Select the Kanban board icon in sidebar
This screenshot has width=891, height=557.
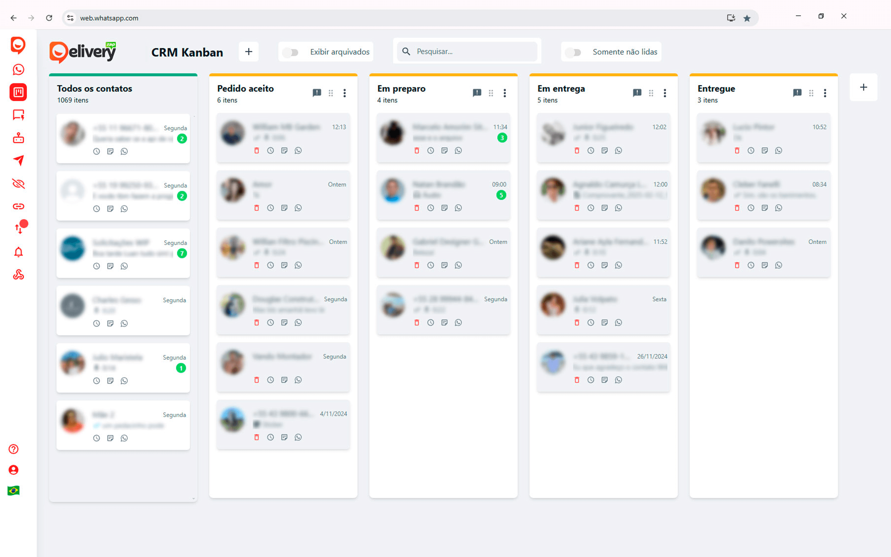(x=18, y=92)
